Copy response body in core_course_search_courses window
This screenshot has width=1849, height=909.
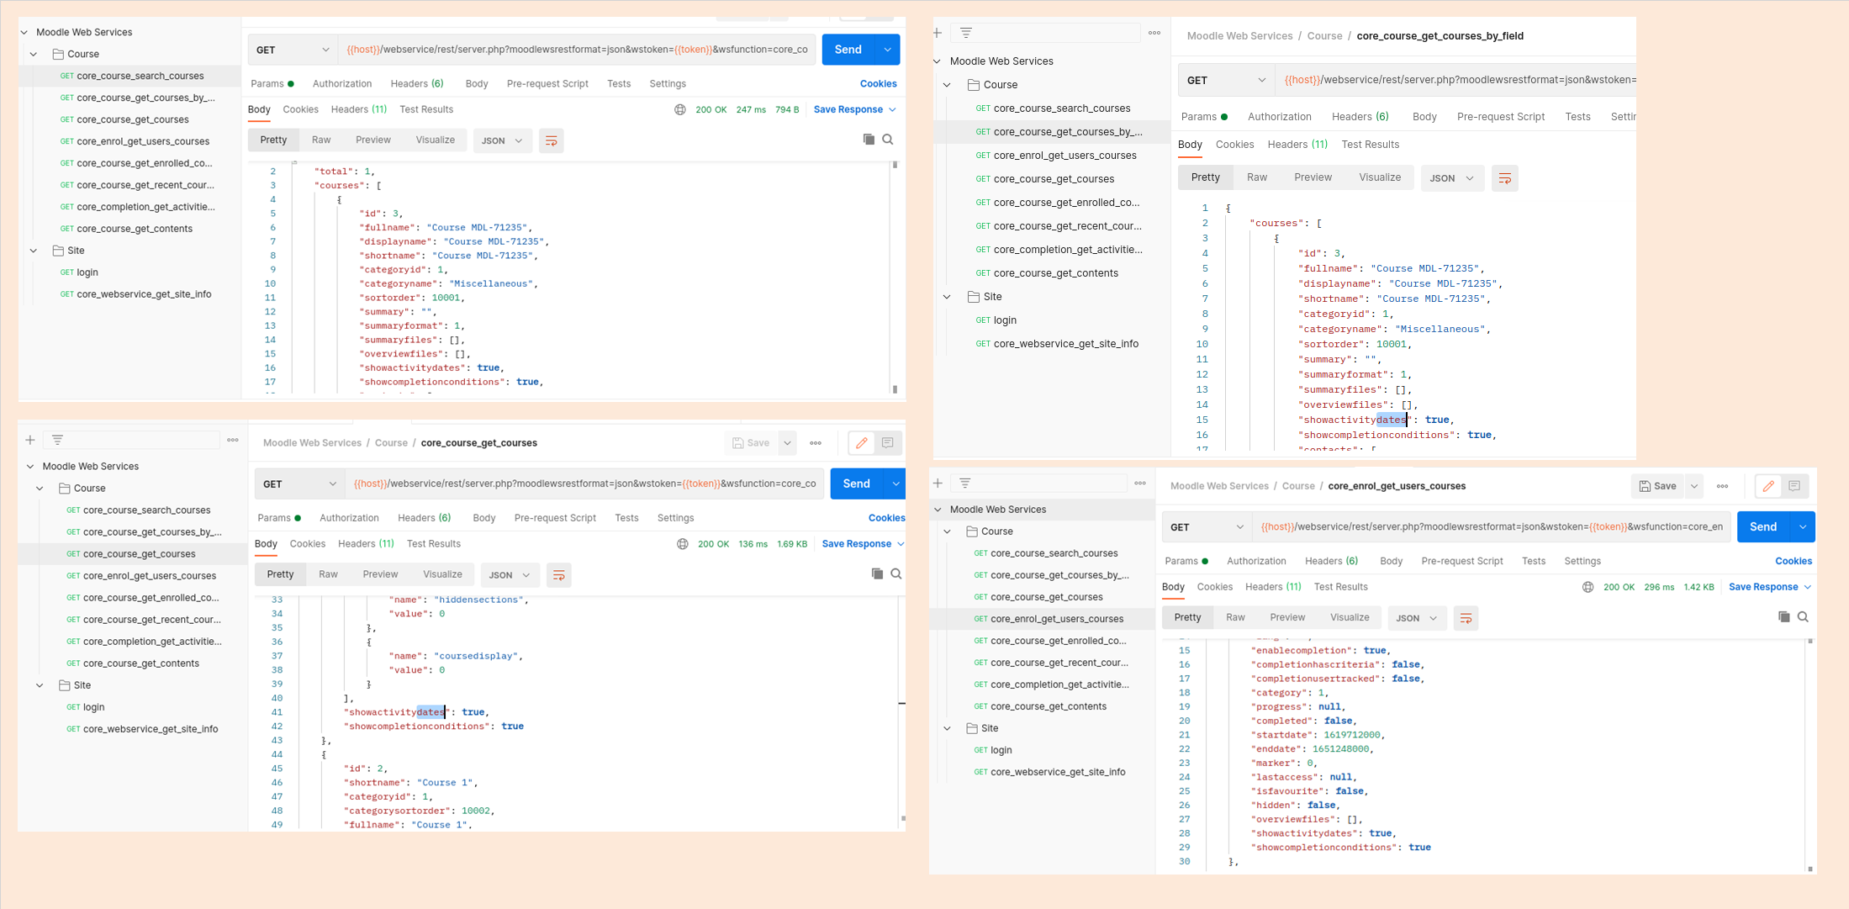[869, 140]
